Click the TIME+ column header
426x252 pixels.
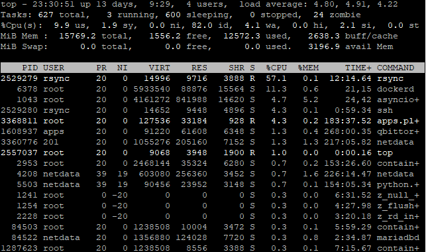pyautogui.click(x=358, y=68)
